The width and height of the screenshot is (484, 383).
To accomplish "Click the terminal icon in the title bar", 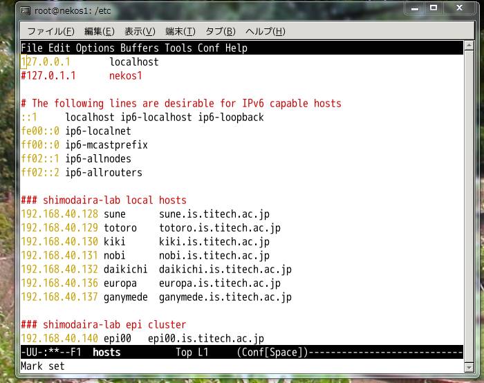I will (x=25, y=10).
